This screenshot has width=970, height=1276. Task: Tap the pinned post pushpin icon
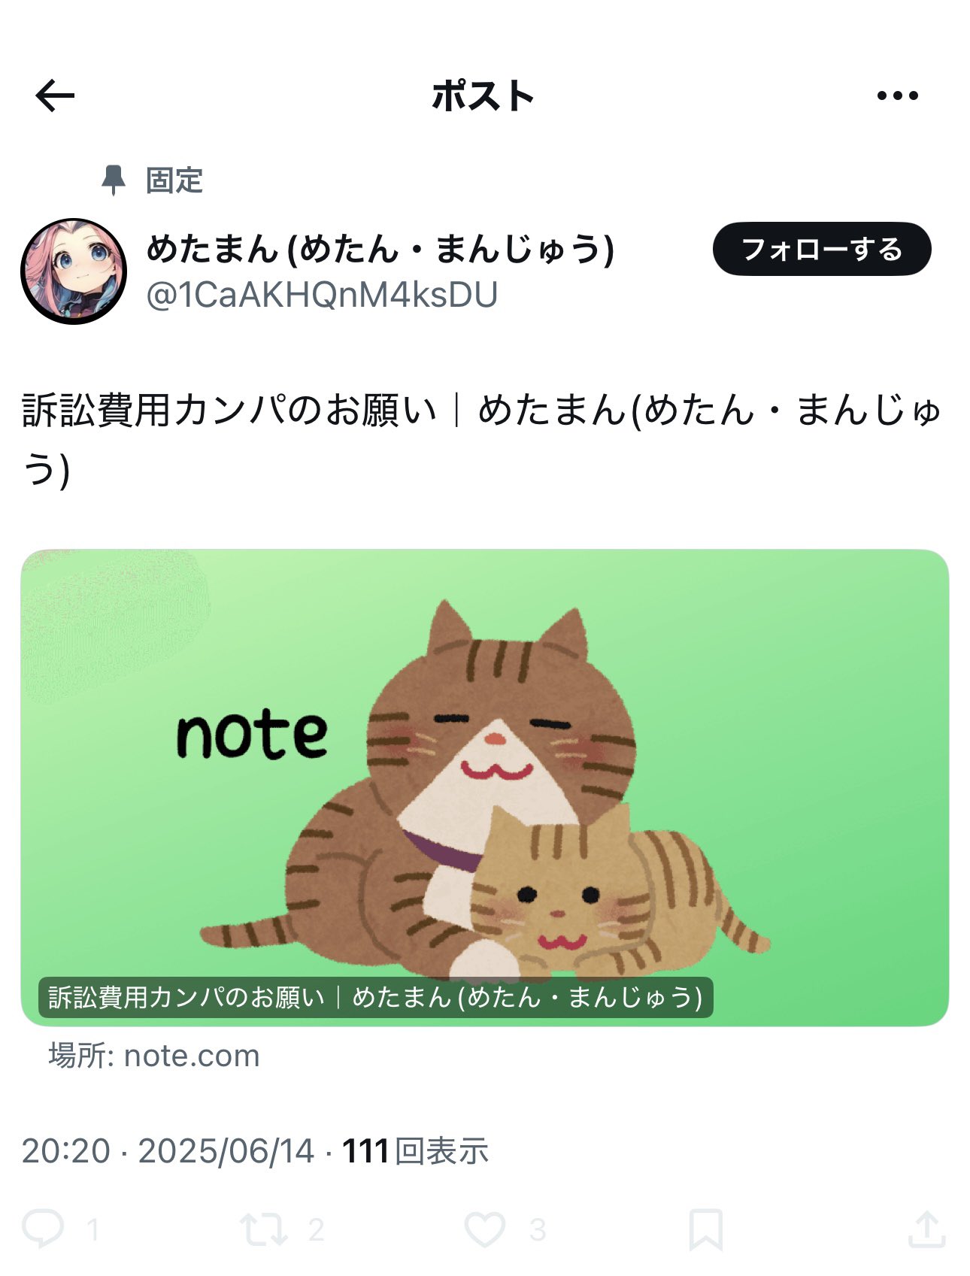pyautogui.click(x=114, y=180)
